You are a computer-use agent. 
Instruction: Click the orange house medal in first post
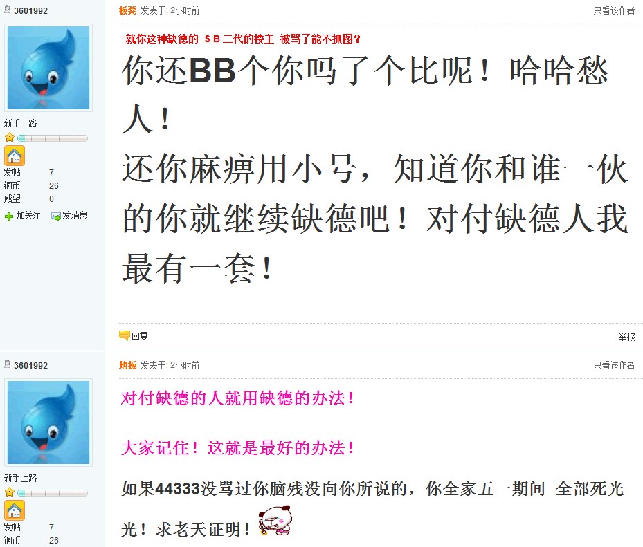tap(15, 156)
